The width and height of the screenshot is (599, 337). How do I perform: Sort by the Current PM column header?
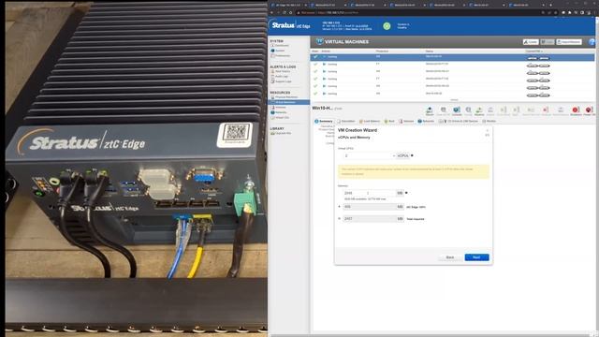pyautogui.click(x=533, y=51)
